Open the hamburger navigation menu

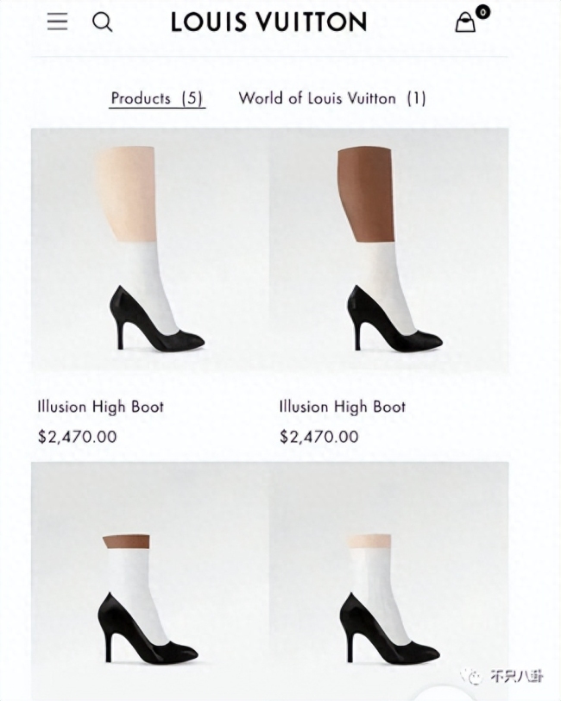pos(57,22)
